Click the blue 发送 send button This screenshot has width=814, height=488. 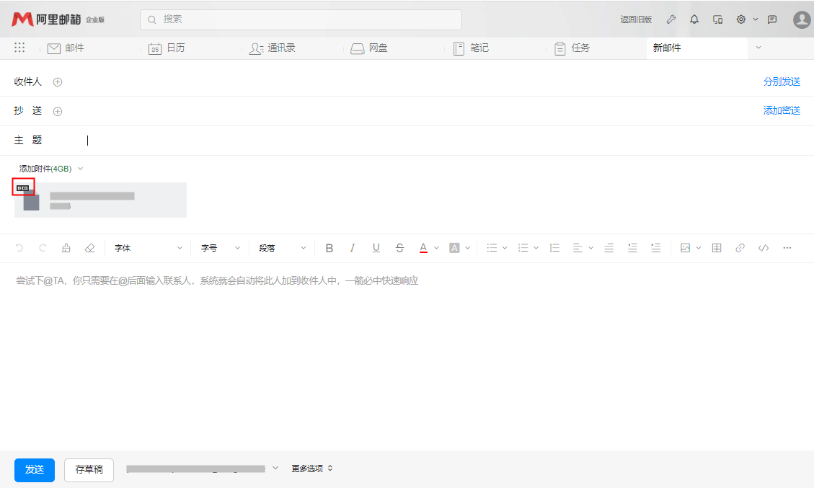(x=35, y=470)
